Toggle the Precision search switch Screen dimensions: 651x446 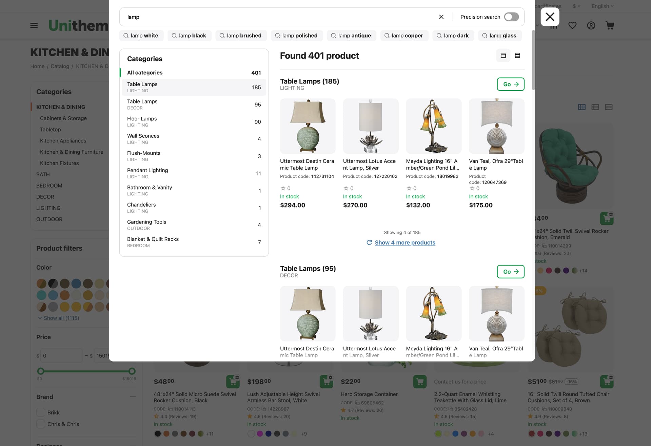pyautogui.click(x=511, y=17)
